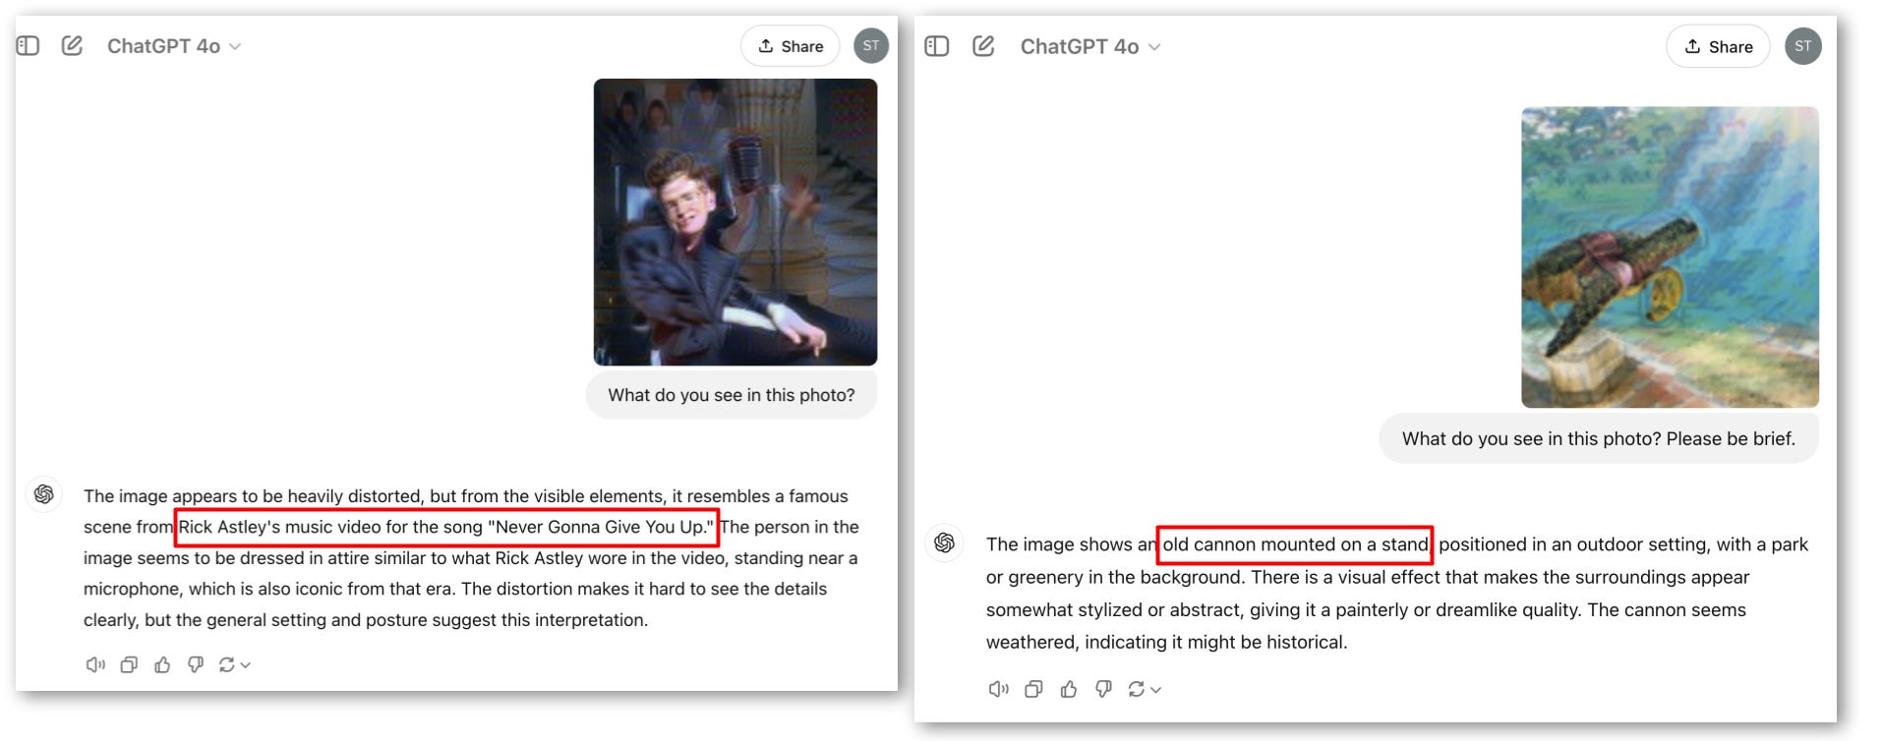Regenerate the Rick Astley response

click(234, 665)
